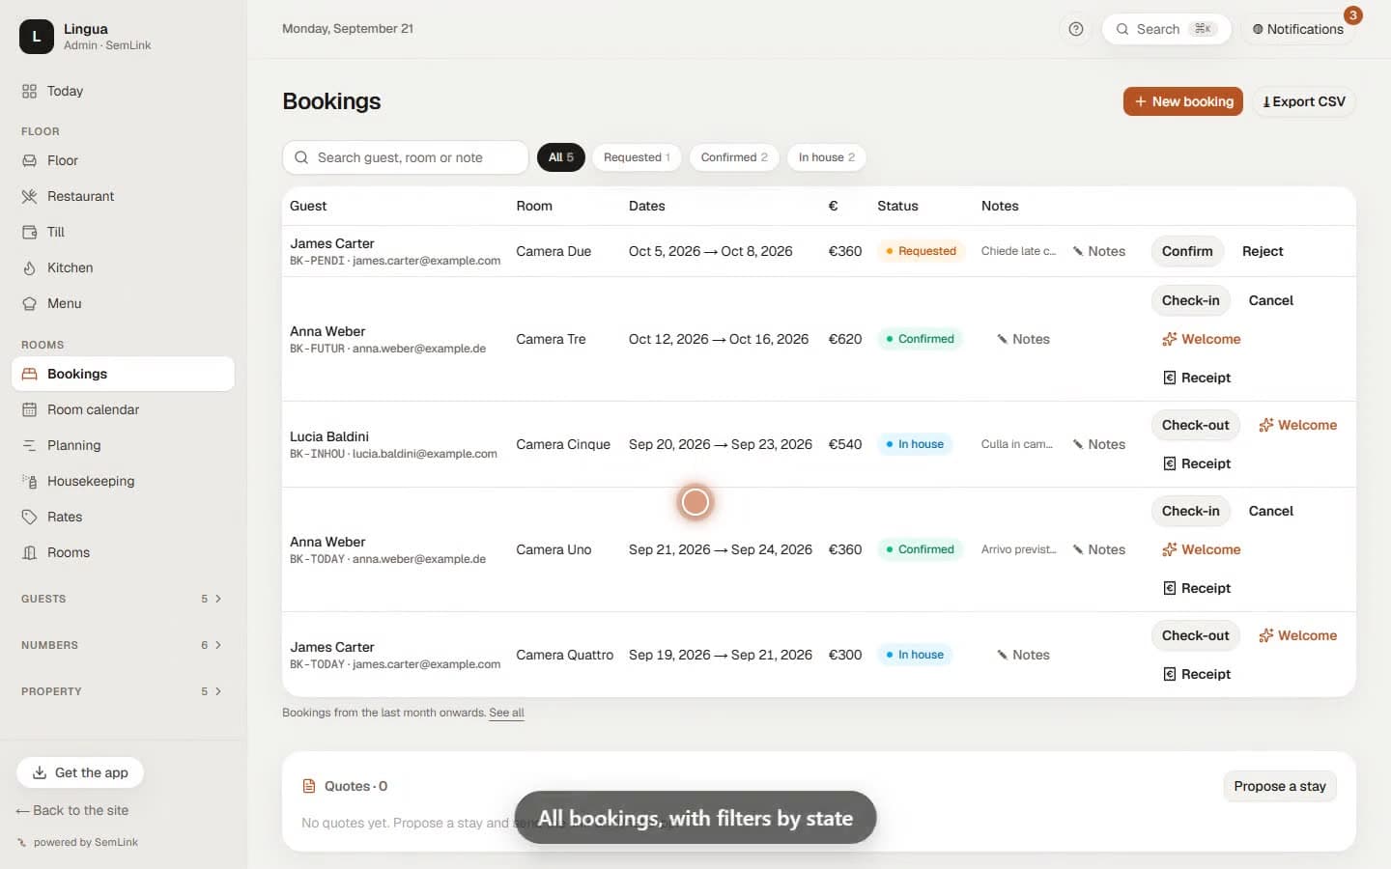Open Kitchen in sidebar
The height and width of the screenshot is (869, 1391).
123,267
